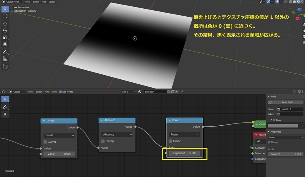305x177 pixels.
Task: Collapse the Node panel
Action: coord(269,96)
